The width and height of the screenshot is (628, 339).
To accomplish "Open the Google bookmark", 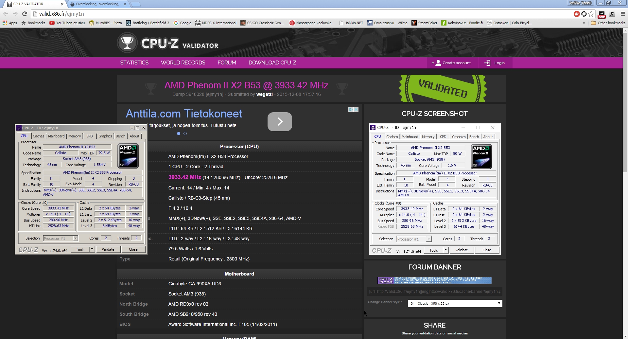I will pyautogui.click(x=183, y=23).
